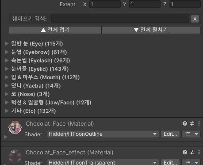Open help for Chocolat_Face_effect material
Viewport: 203px width, 165px height.
[x=185, y=152]
